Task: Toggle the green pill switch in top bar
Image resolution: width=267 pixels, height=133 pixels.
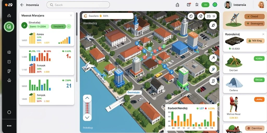Action: pyautogui.click(x=205, y=5)
